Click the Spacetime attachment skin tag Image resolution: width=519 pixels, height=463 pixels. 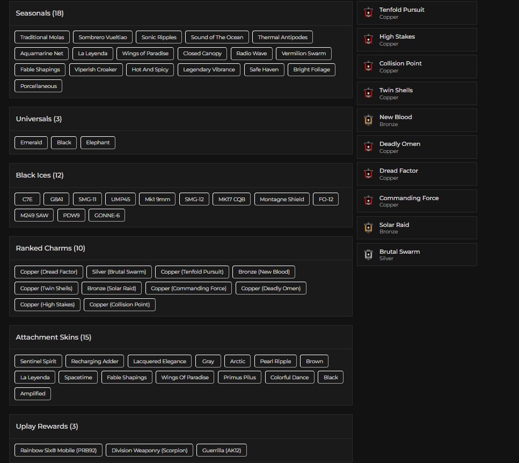tap(78, 378)
